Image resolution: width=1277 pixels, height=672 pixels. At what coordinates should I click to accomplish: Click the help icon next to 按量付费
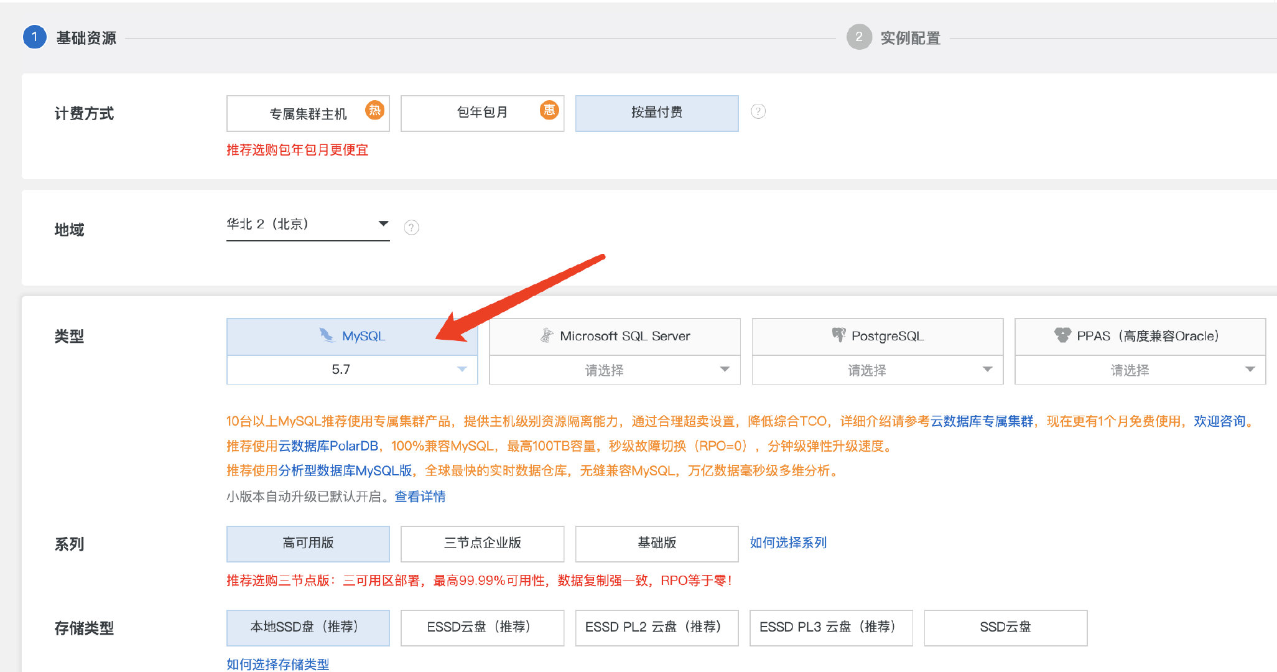point(758,111)
